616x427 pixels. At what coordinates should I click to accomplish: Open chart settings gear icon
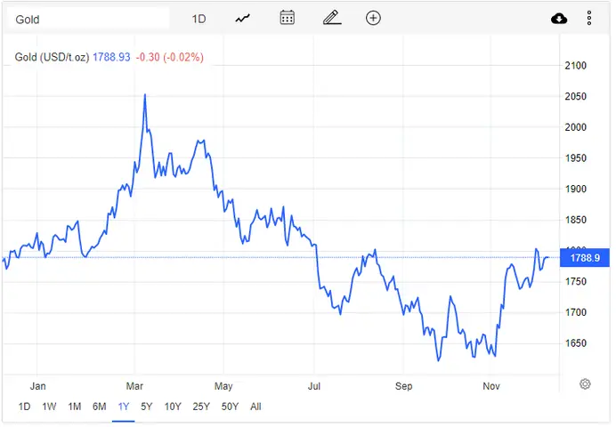pyautogui.click(x=585, y=383)
